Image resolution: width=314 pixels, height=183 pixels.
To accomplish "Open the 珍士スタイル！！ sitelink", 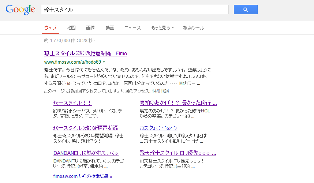I will [72, 103].
